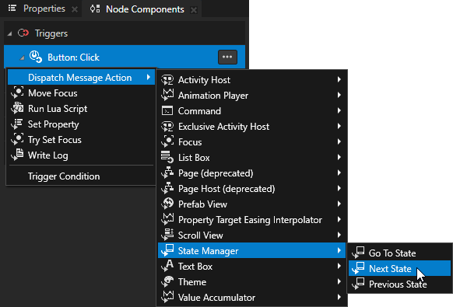Open the Command submenu arrow
The width and height of the screenshot is (453, 307).
click(339, 110)
